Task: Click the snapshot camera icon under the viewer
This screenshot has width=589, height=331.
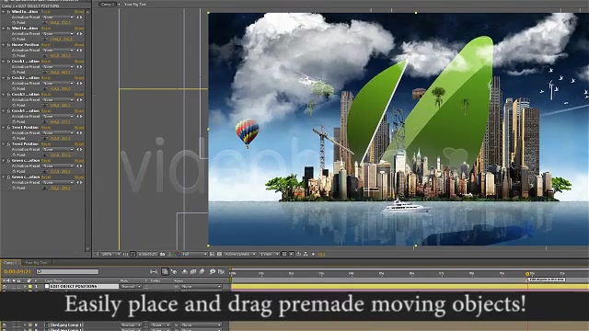Action: point(163,254)
